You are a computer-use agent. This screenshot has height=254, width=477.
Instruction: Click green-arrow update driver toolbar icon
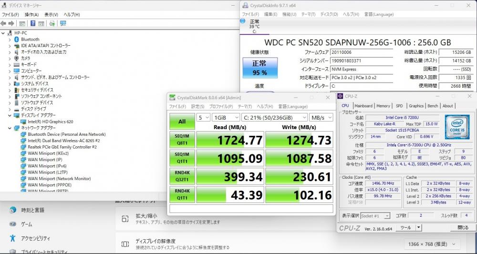(x=52, y=23)
